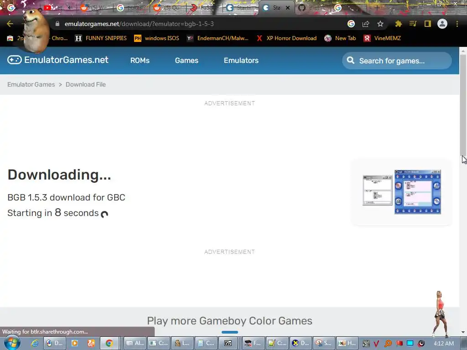
Task: Click the search magnifier icon
Action: [351, 61]
